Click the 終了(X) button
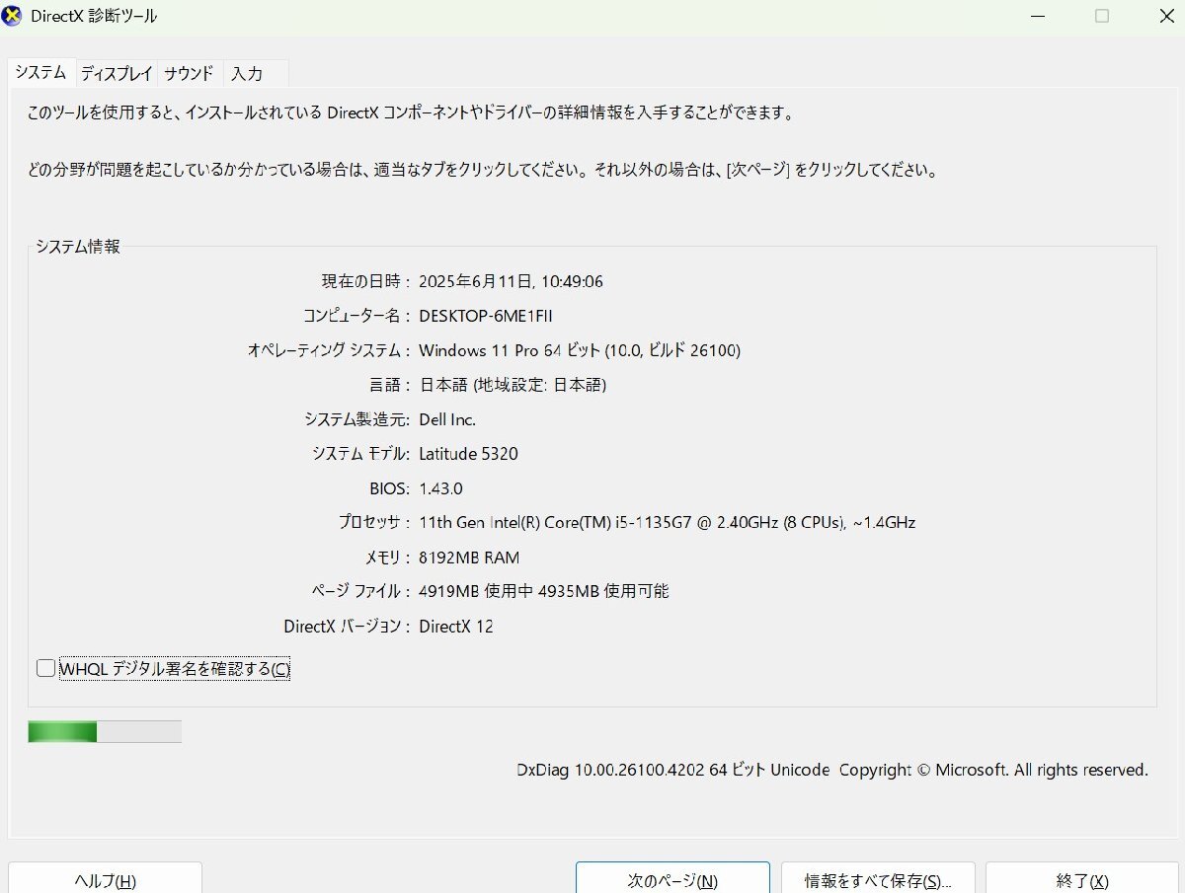The image size is (1185, 893). click(1080, 880)
